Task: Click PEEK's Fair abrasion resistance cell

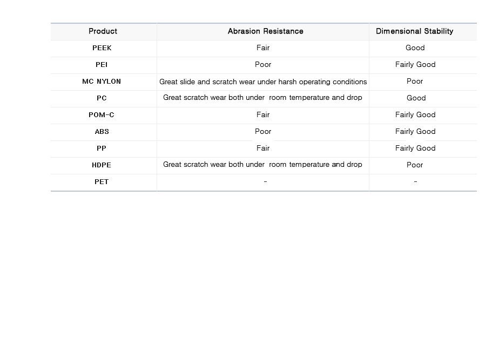Action: click(263, 49)
